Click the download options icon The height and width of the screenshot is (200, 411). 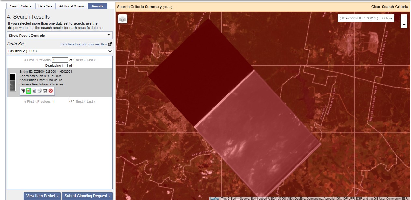click(x=40, y=91)
